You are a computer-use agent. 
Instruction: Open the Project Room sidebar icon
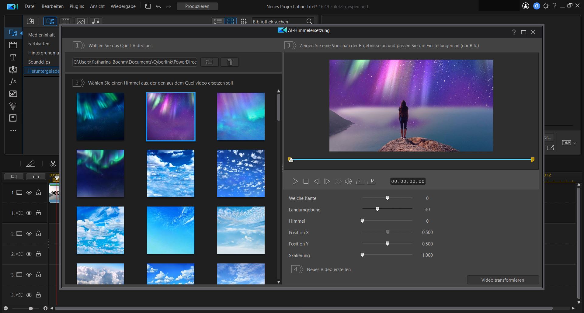[13, 45]
